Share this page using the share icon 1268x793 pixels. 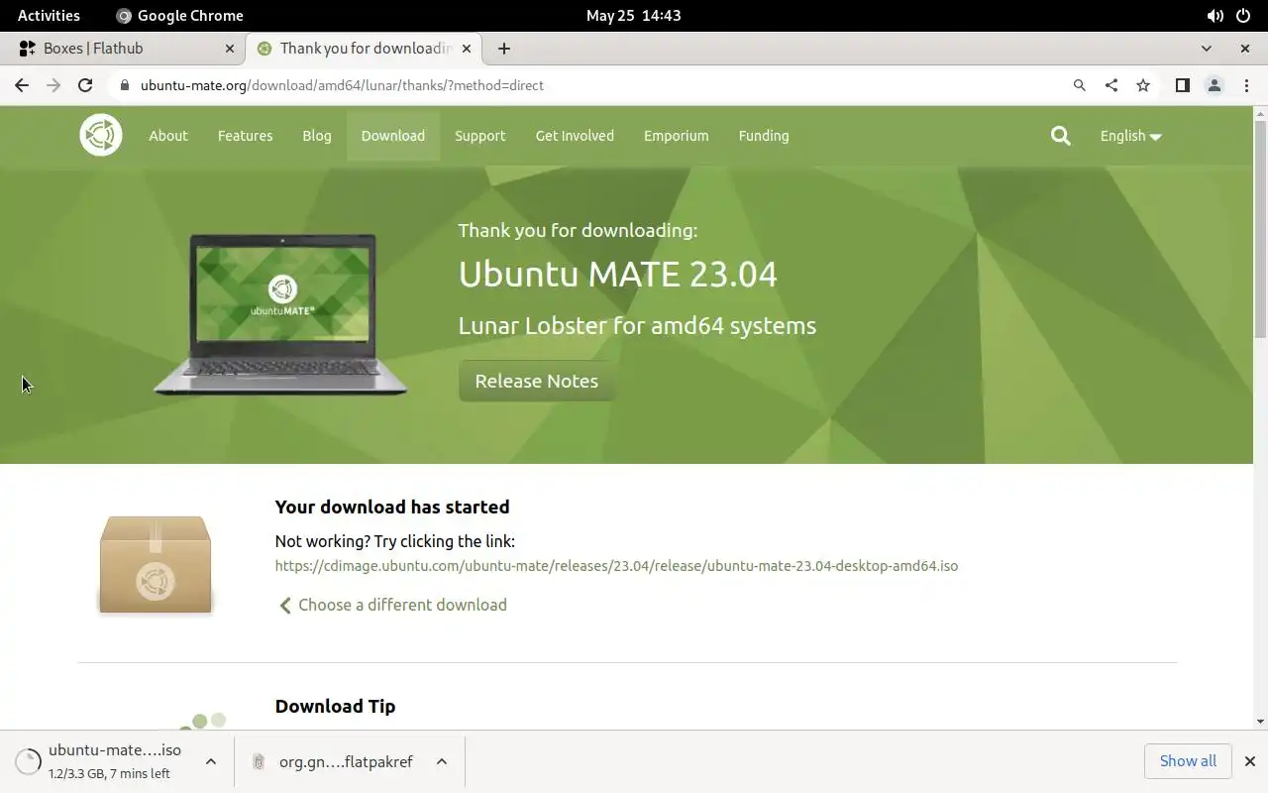[x=1111, y=85]
